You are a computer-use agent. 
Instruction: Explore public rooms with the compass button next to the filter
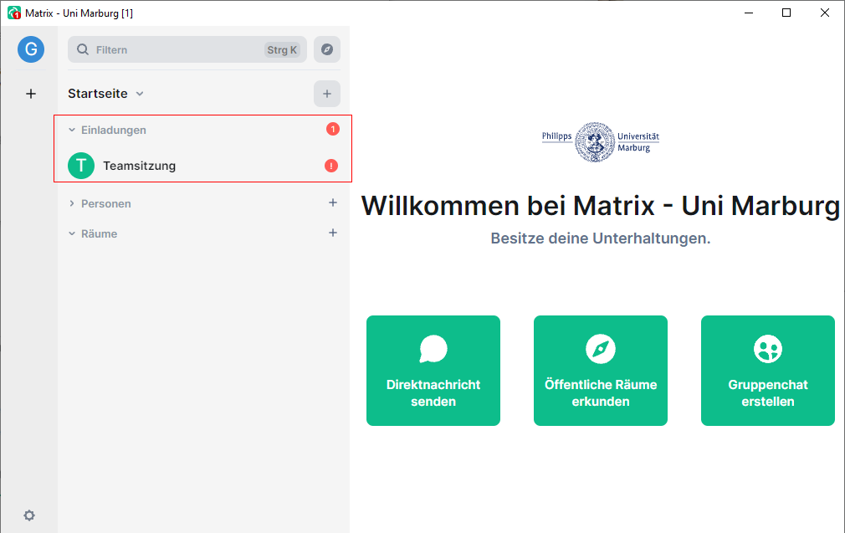(x=327, y=49)
